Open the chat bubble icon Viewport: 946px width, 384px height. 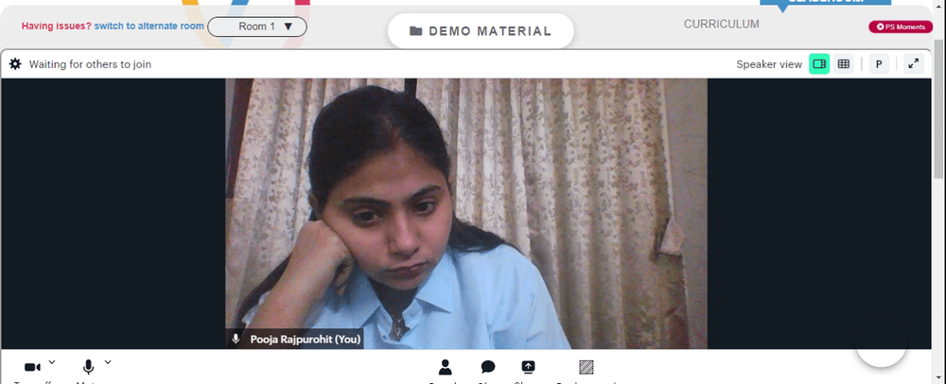tap(488, 367)
